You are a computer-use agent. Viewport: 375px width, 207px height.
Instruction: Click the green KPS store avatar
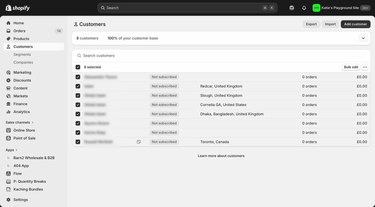tap(316, 8)
